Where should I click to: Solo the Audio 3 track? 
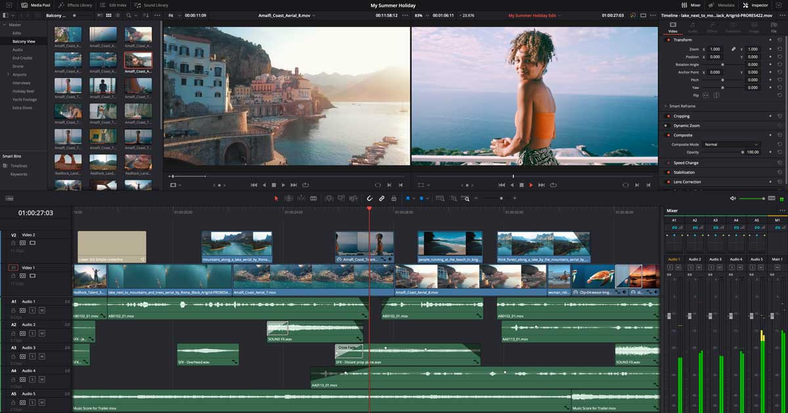pos(32,356)
